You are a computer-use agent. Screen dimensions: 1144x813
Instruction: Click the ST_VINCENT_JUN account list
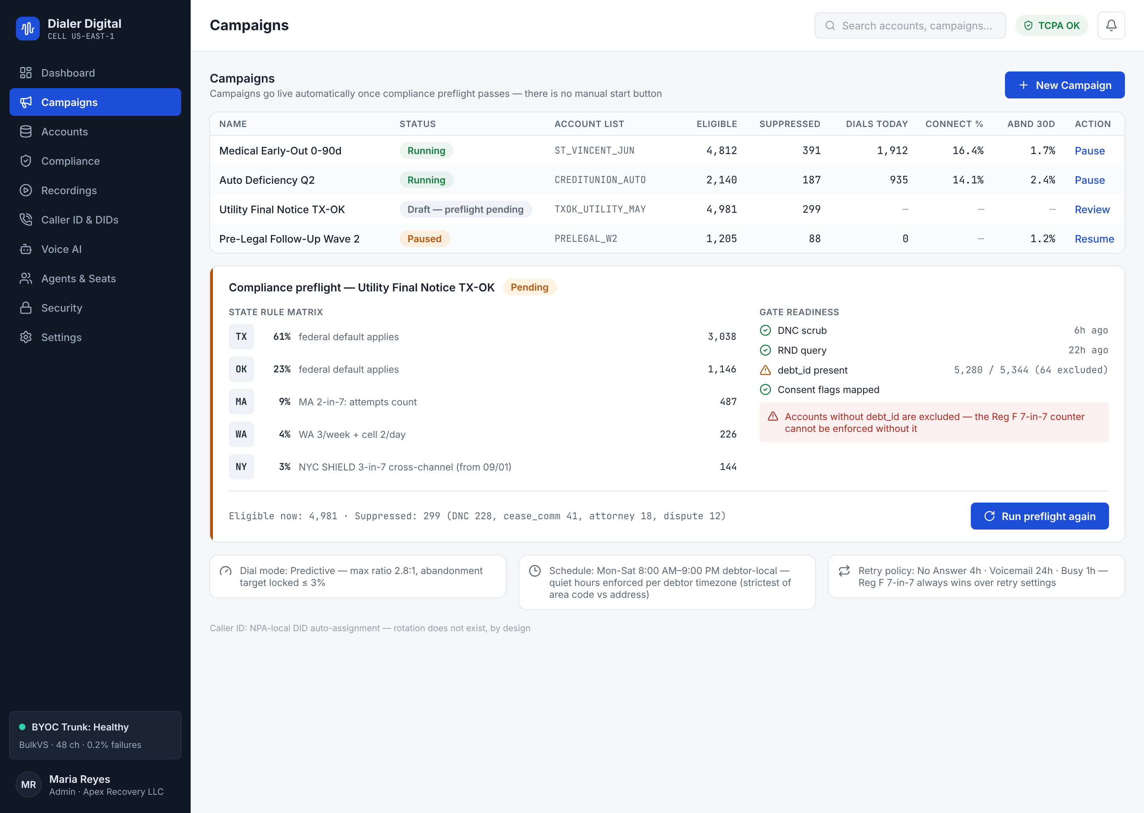point(595,151)
